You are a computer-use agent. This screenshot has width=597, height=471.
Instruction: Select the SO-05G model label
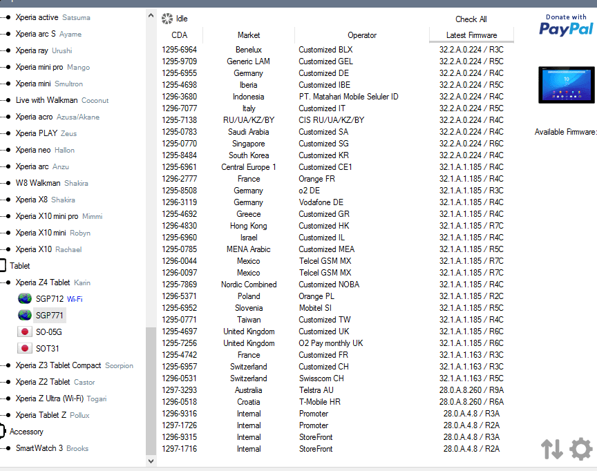(x=49, y=332)
